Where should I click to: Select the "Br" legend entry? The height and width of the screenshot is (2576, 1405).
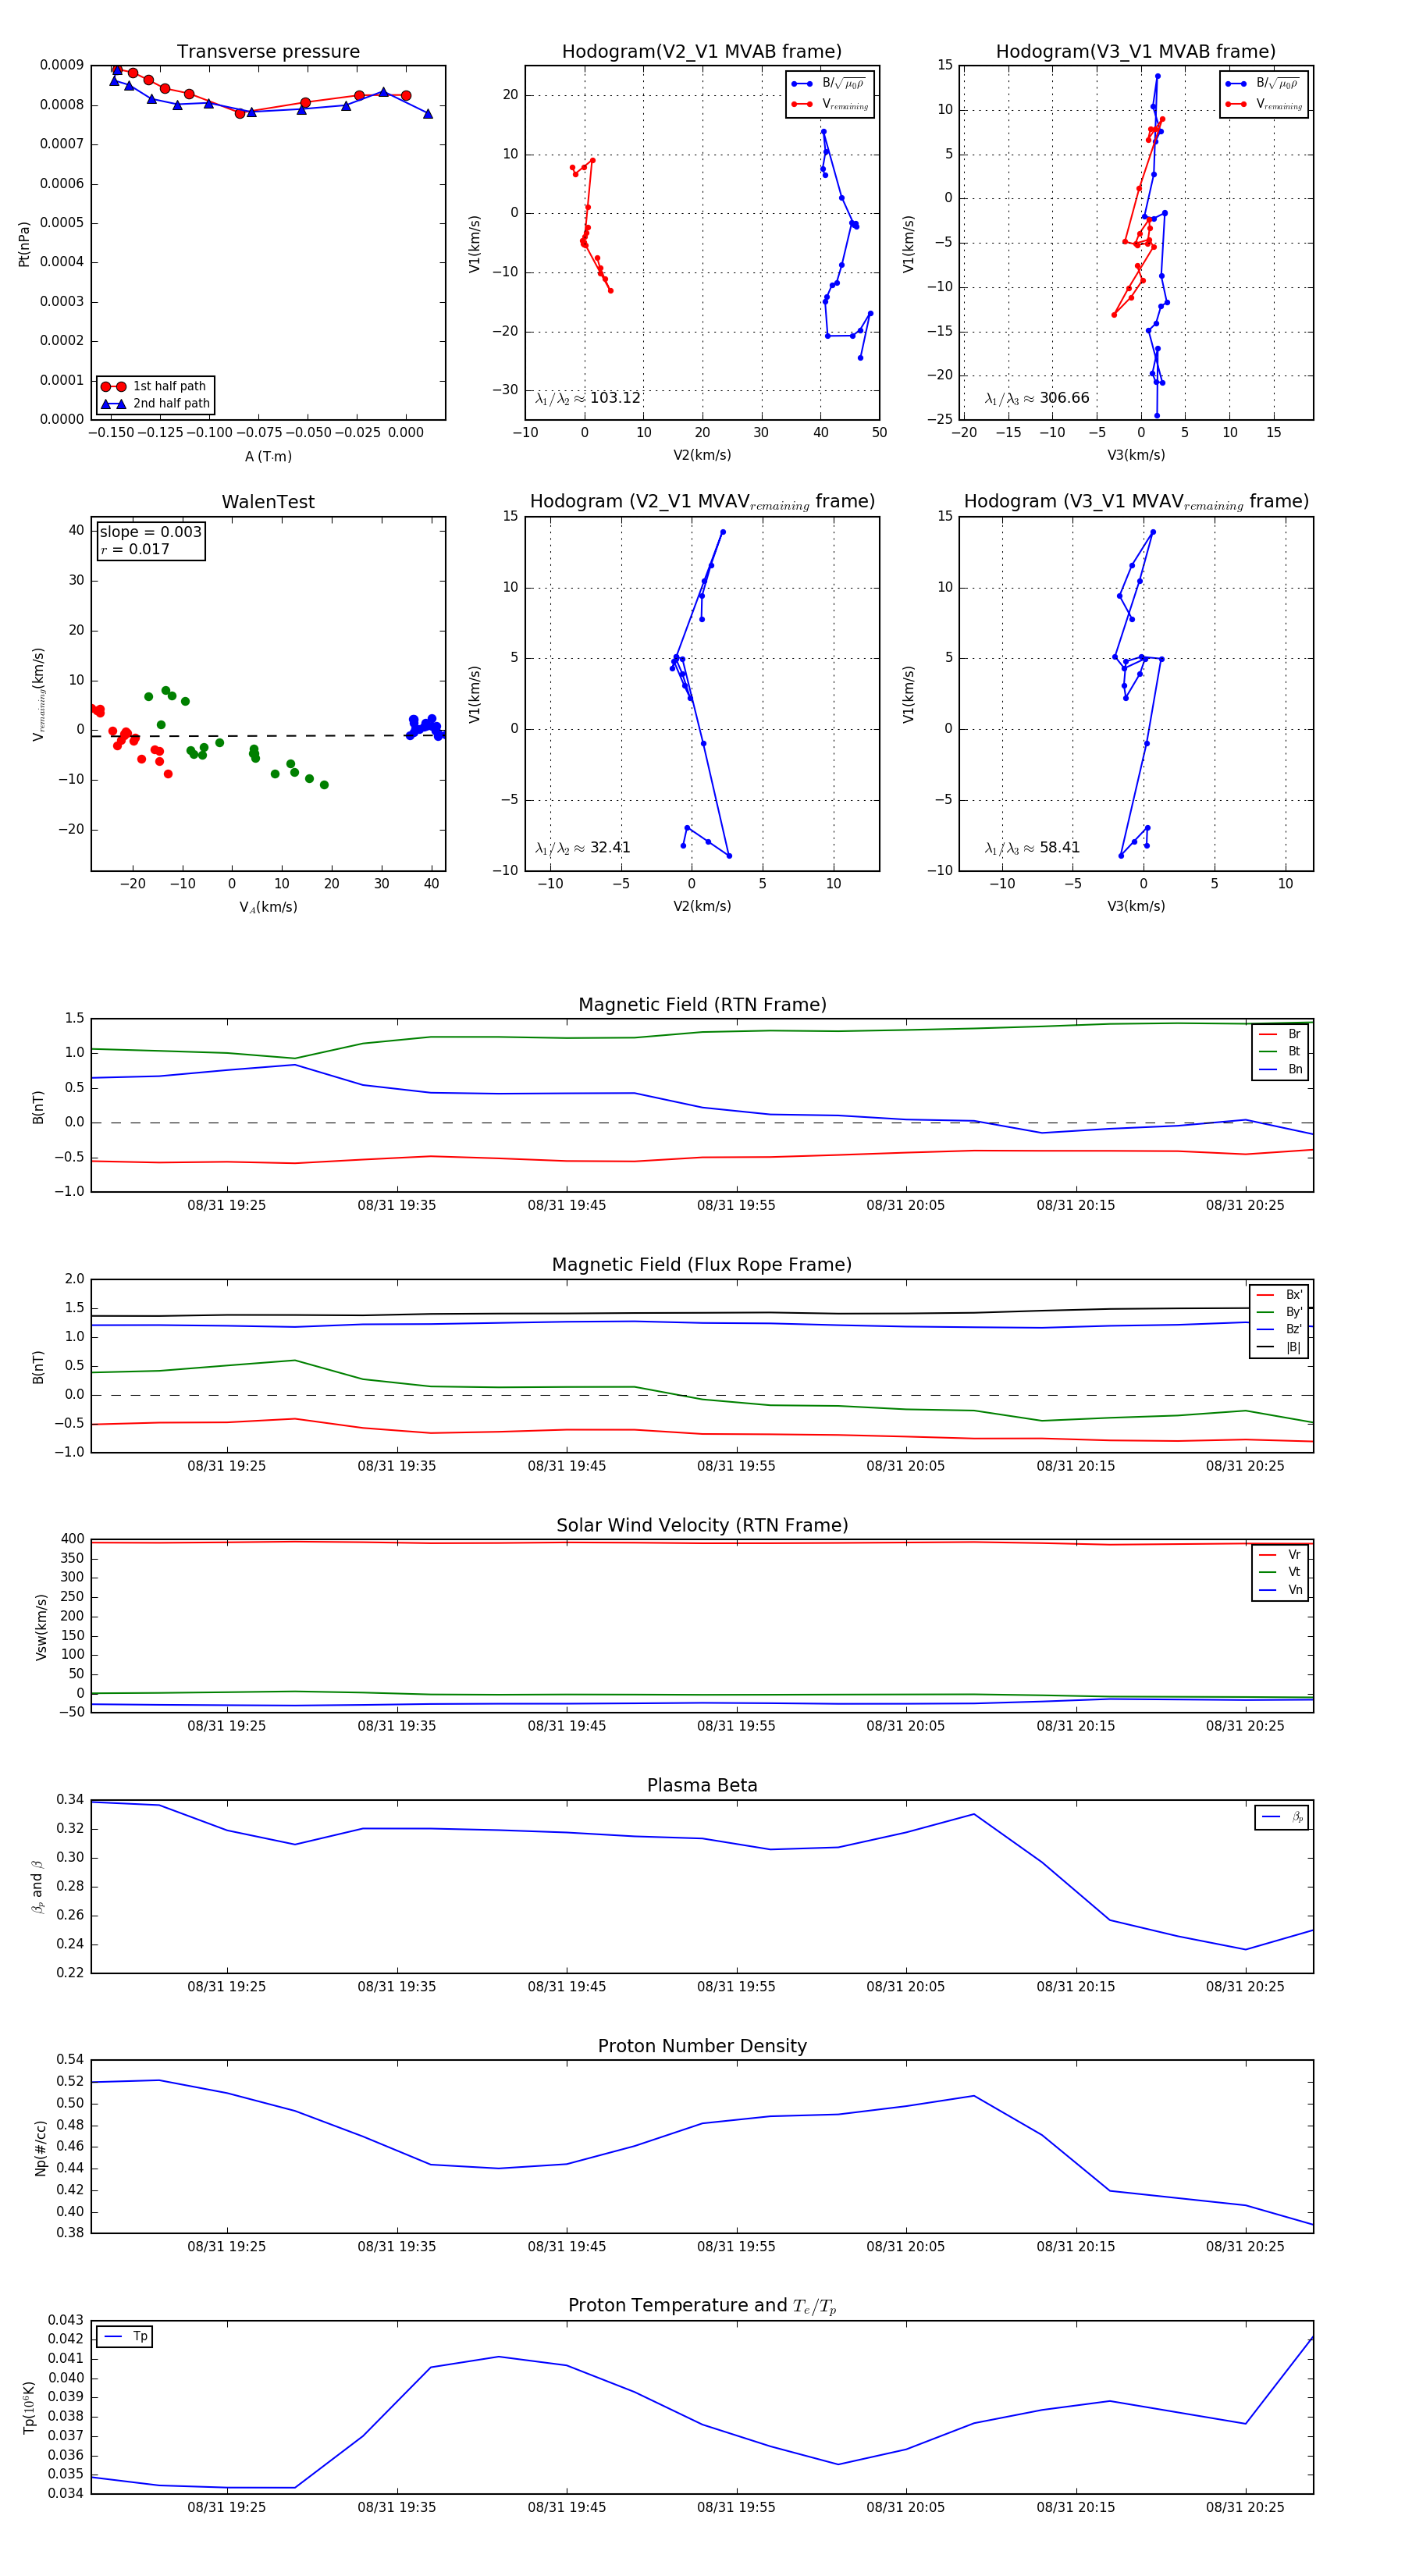coord(1280,1034)
